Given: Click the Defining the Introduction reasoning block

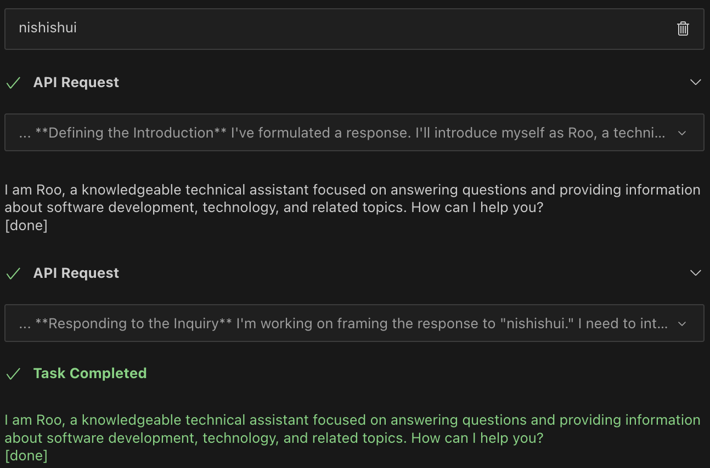Looking at the screenshot, I should point(354,133).
